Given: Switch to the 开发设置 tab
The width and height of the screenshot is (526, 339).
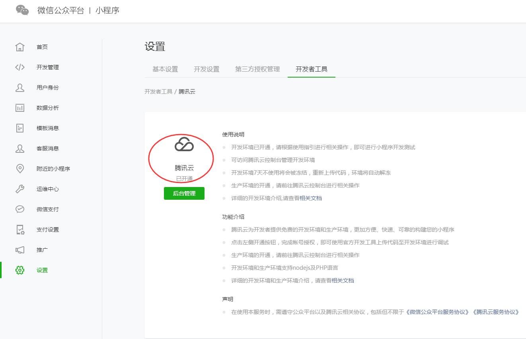Looking at the screenshot, I should click(207, 69).
